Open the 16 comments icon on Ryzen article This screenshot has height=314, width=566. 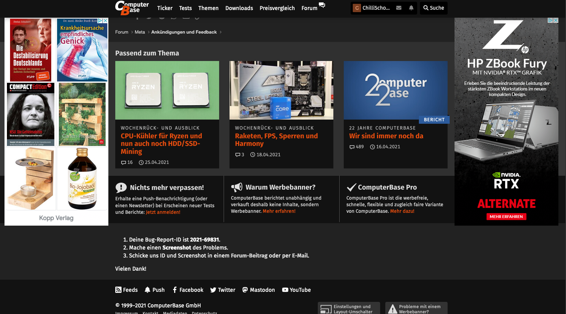point(124,163)
